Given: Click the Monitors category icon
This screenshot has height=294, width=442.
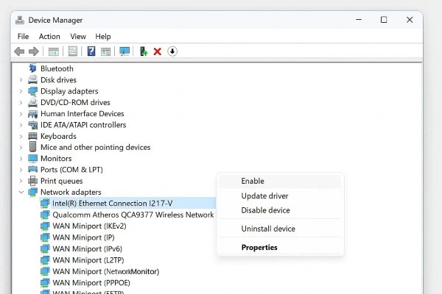Looking at the screenshot, I should tap(32, 159).
